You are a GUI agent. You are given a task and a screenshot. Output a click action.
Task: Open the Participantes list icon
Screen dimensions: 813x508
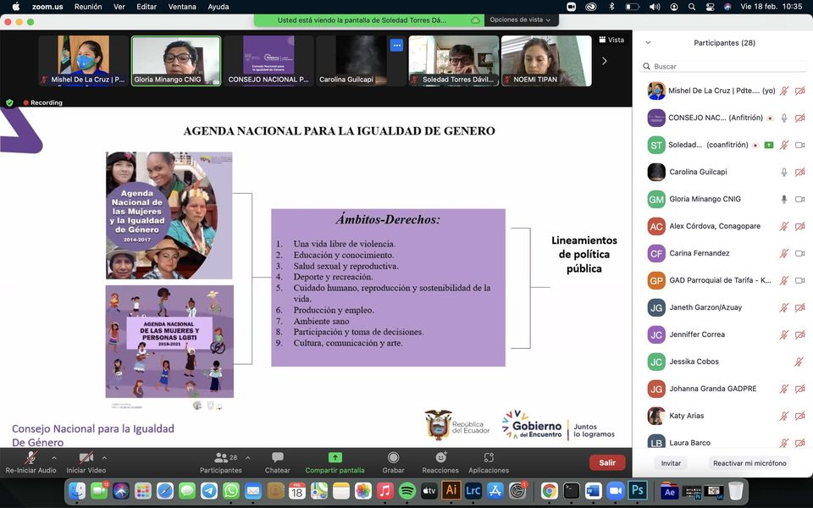coord(221,458)
